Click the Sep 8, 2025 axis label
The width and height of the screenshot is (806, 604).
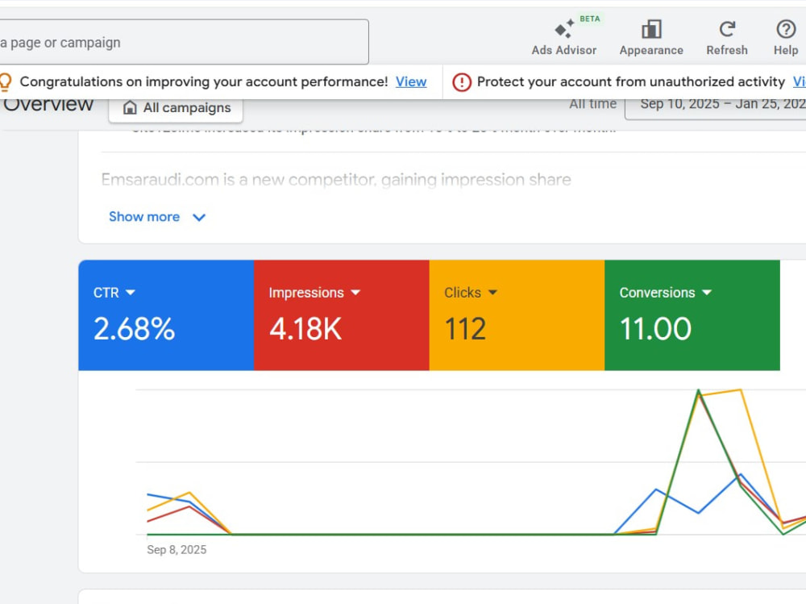[x=177, y=549]
